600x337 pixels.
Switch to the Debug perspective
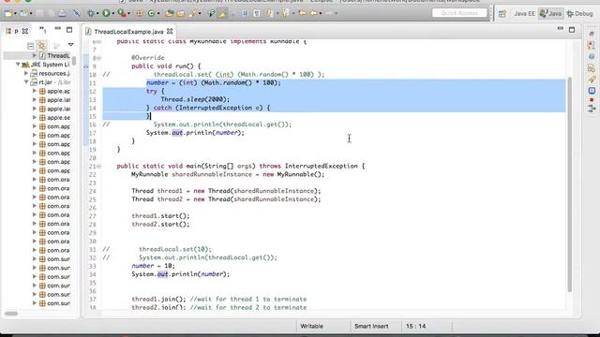click(579, 14)
